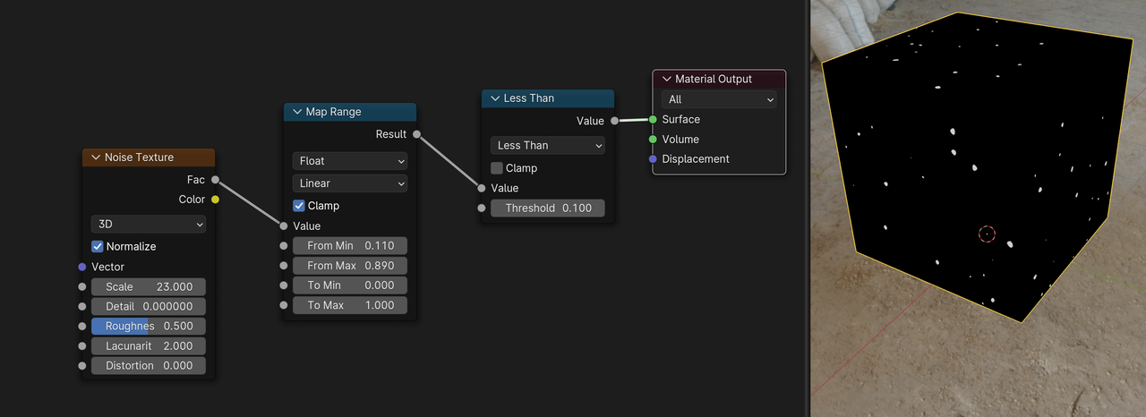Disable the Normalize checkbox
The height and width of the screenshot is (417, 1146).
(98, 246)
